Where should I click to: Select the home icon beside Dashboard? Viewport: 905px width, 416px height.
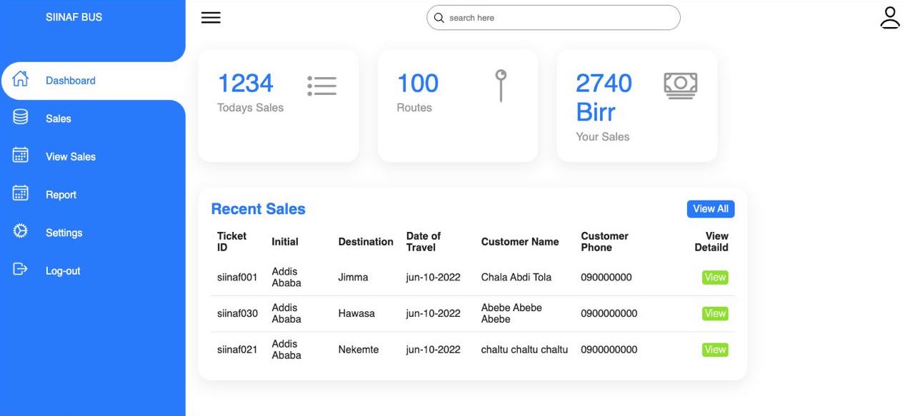tap(19, 79)
